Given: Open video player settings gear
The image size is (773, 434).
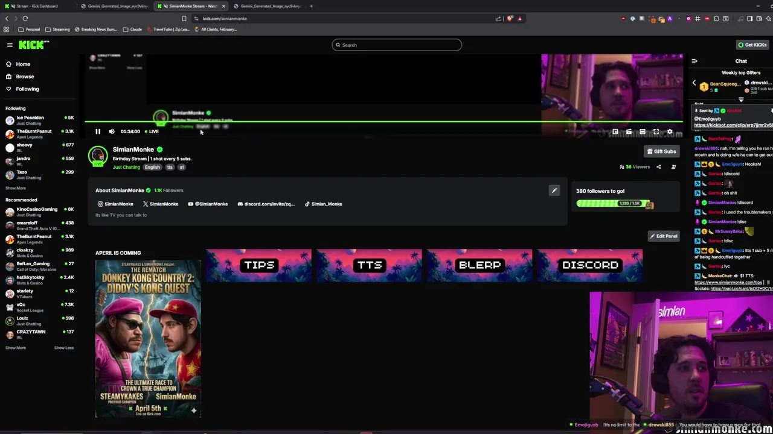Looking at the screenshot, I should pos(670,131).
